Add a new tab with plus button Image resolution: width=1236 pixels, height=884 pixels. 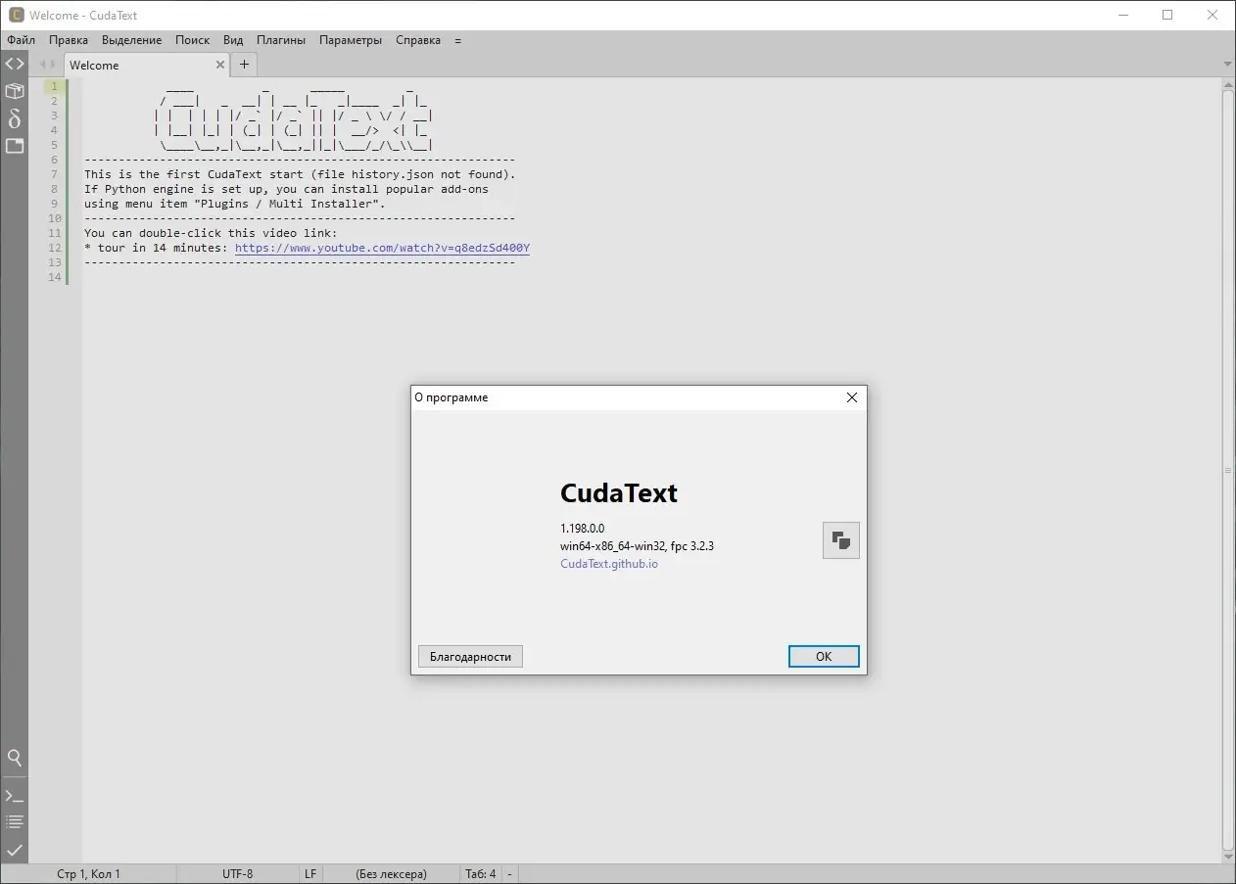coord(244,65)
